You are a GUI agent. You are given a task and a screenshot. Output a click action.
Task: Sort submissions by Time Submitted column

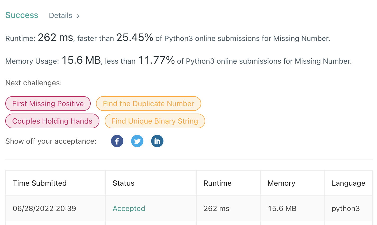tap(40, 183)
